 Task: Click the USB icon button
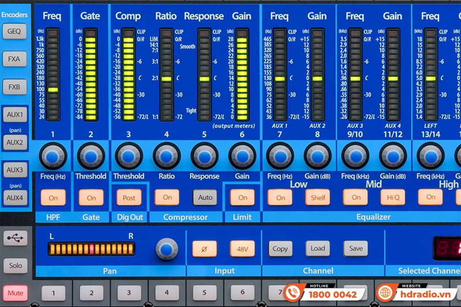tap(16, 238)
